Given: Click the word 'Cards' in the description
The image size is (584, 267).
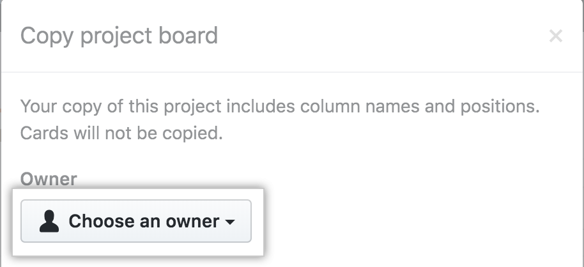Looking at the screenshot, I should point(40,134).
